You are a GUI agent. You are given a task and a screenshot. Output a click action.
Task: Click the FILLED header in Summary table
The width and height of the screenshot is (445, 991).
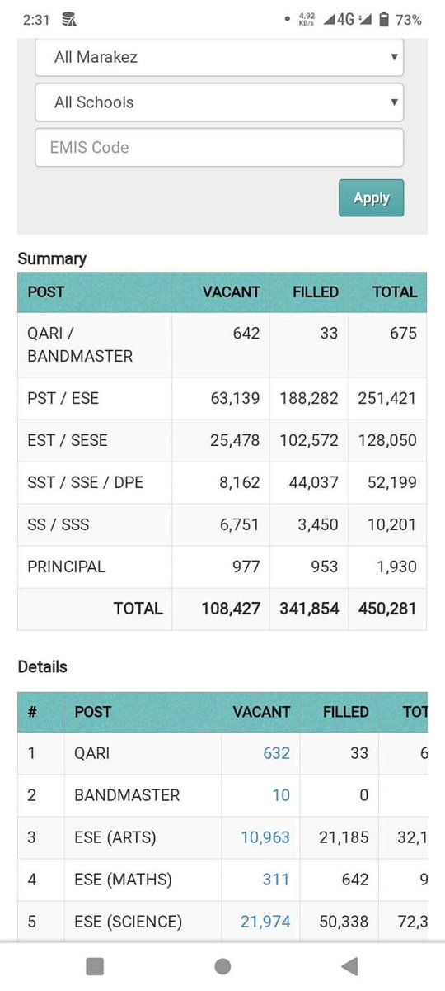pos(316,292)
